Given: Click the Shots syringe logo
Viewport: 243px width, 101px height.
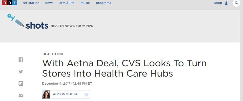Looking at the screenshot, I should pos(17,21).
